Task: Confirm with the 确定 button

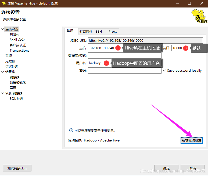Action: click(x=166, y=168)
